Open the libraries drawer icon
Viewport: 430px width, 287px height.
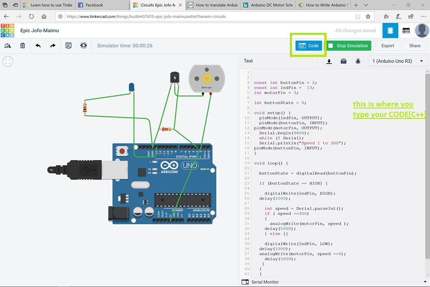[x=344, y=61]
